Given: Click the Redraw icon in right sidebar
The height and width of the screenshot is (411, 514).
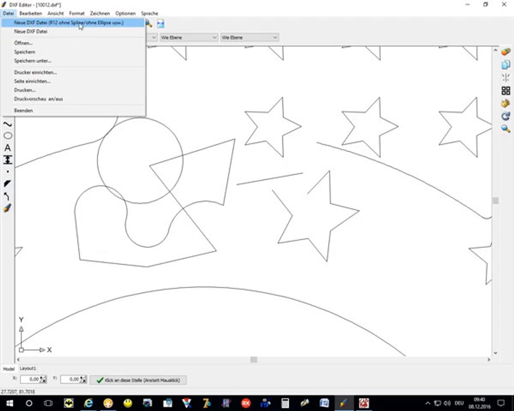Looking at the screenshot, I should pos(505,116).
